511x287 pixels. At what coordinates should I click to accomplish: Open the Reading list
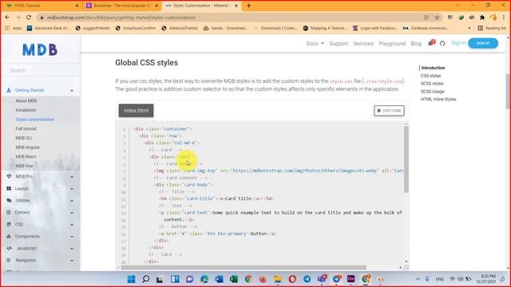coord(492,29)
